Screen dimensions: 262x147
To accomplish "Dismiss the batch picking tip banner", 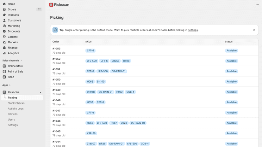I will click(254, 30).
